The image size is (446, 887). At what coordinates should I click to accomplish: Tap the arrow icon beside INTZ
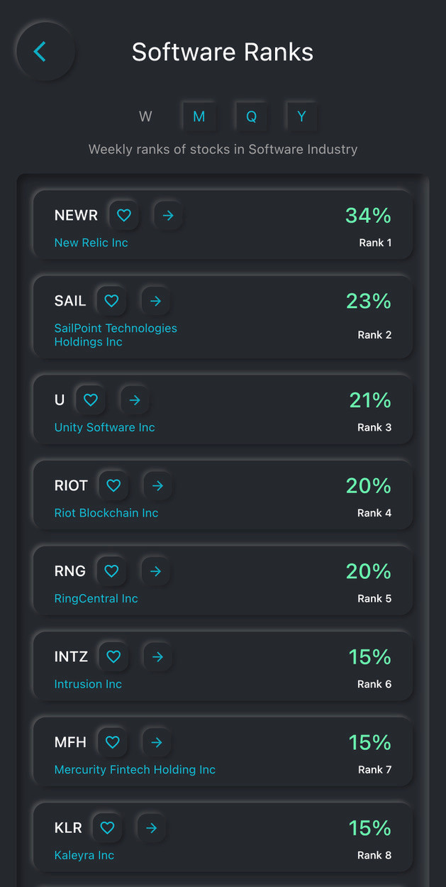pos(157,657)
